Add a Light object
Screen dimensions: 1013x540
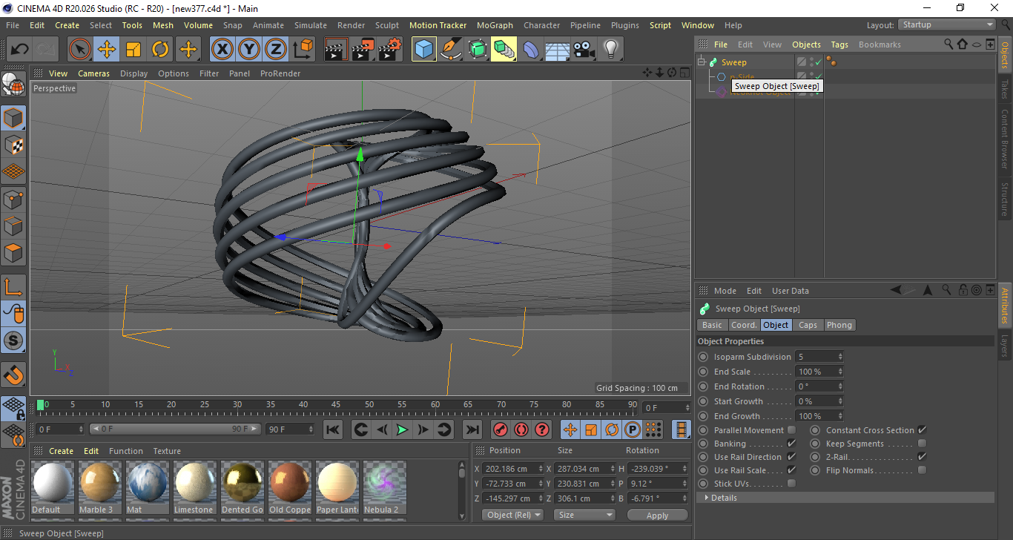pos(611,50)
